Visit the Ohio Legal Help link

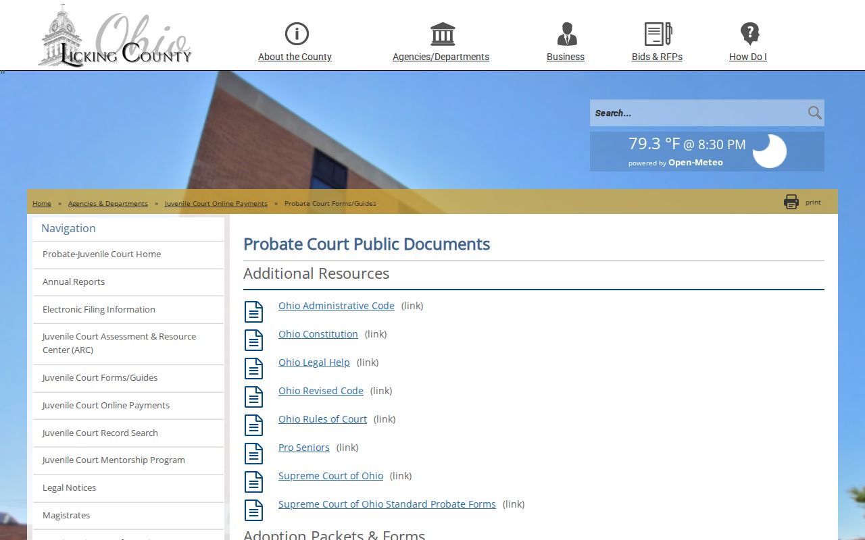click(x=314, y=362)
